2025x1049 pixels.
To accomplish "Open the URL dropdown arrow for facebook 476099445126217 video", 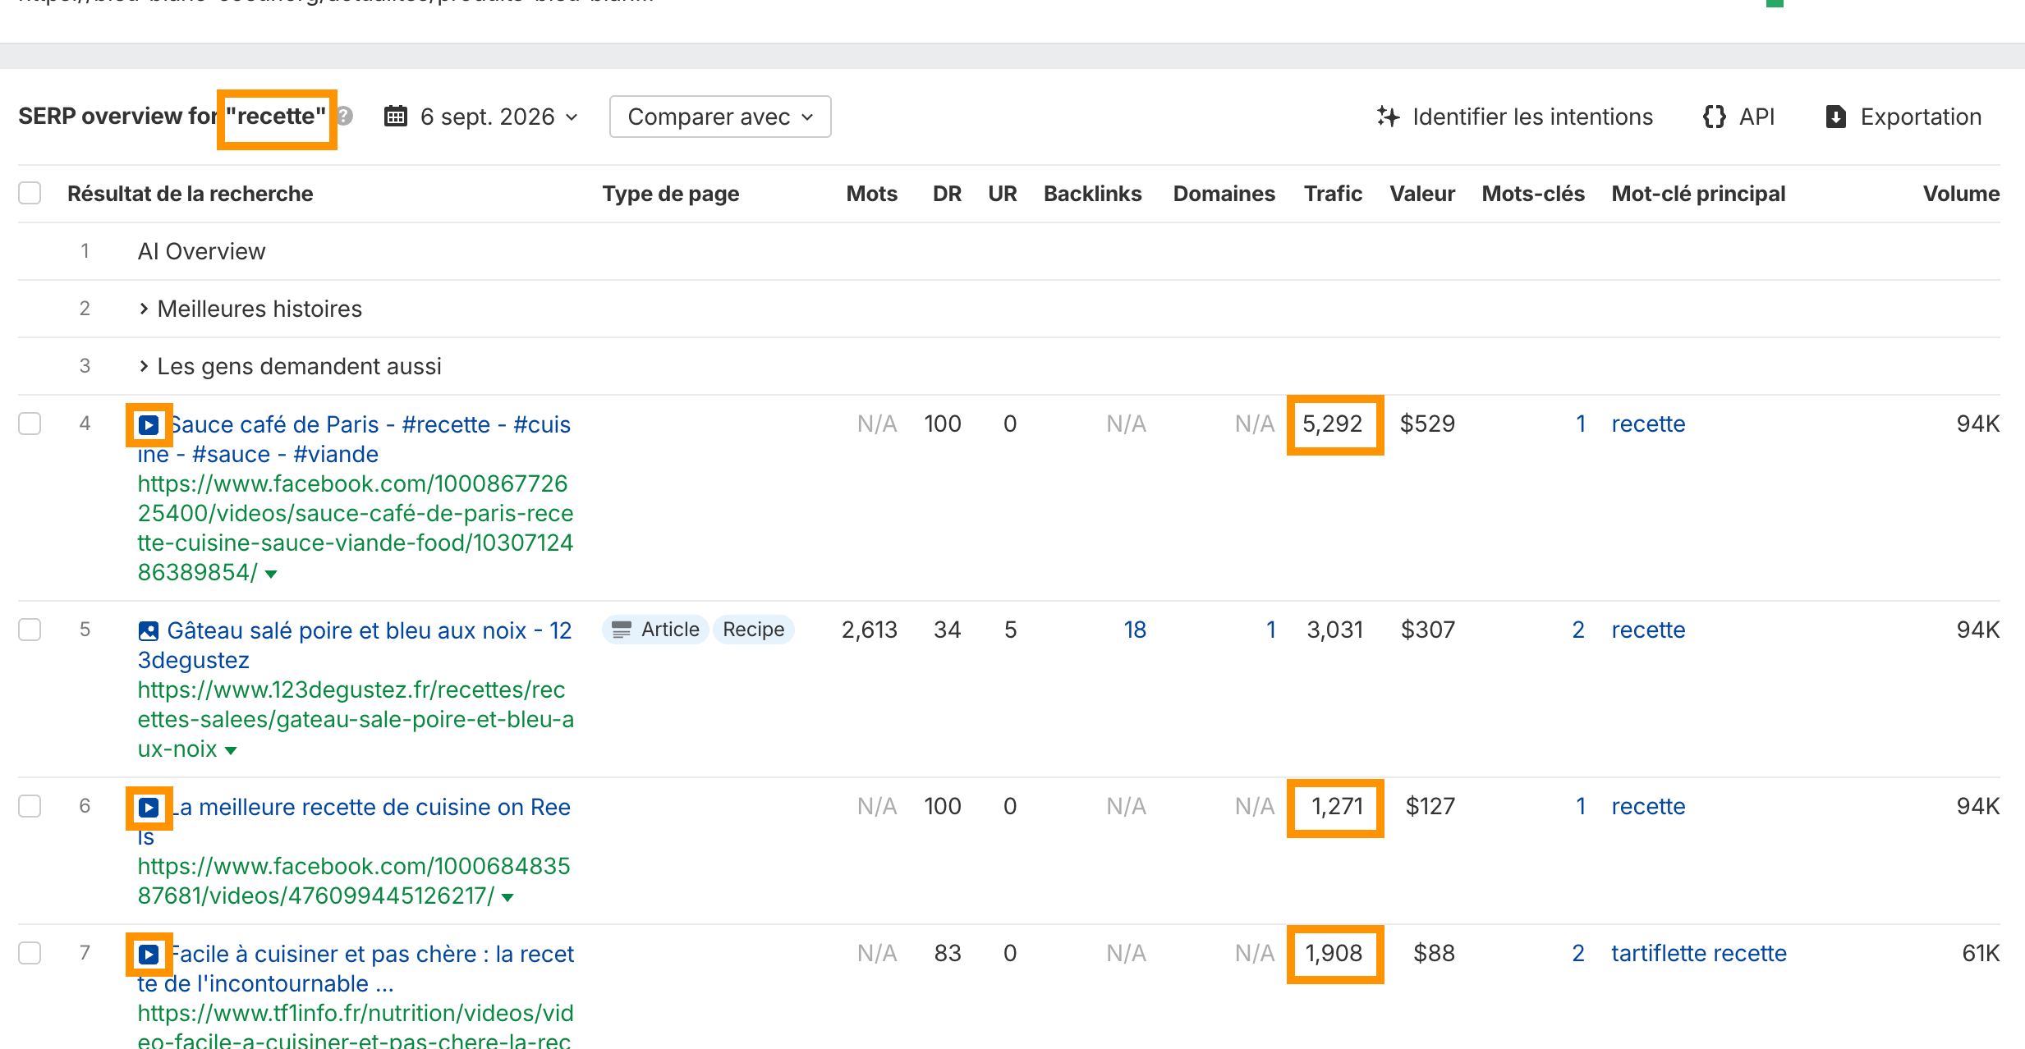I will 507,897.
